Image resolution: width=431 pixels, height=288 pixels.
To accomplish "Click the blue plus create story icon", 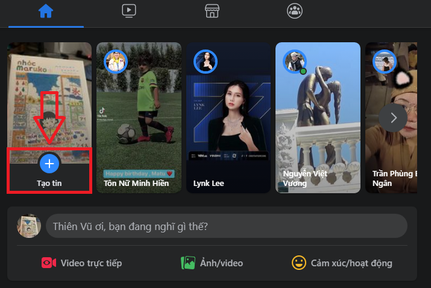I will 49,164.
